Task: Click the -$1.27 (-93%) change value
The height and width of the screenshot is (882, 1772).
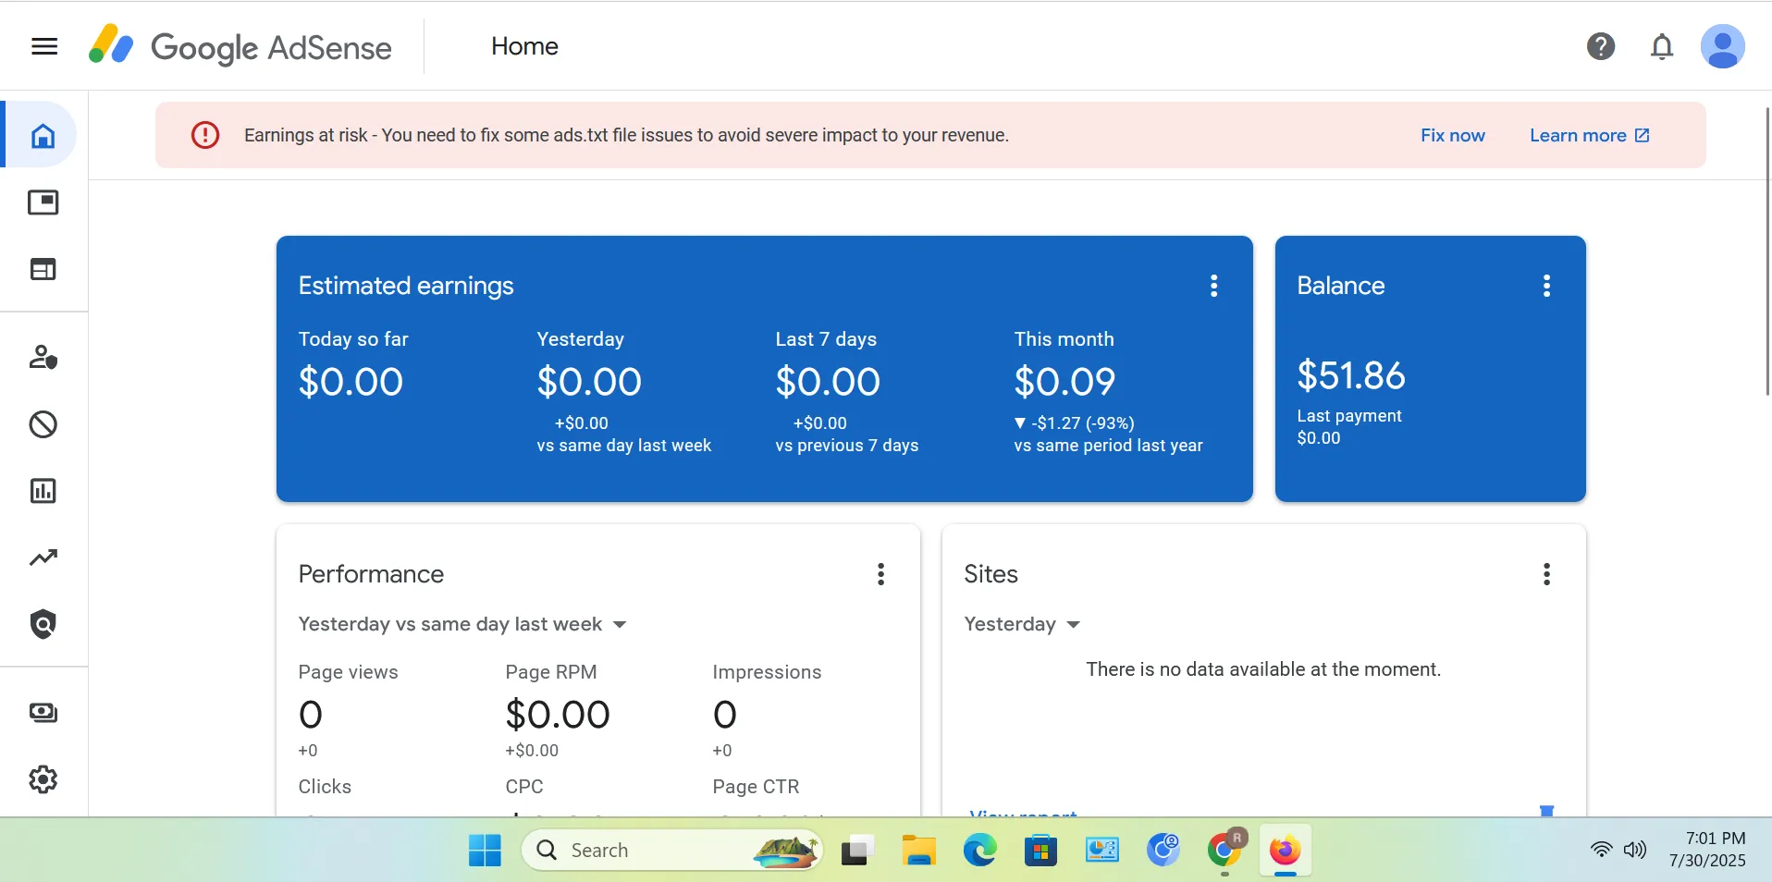Action: (x=1075, y=423)
